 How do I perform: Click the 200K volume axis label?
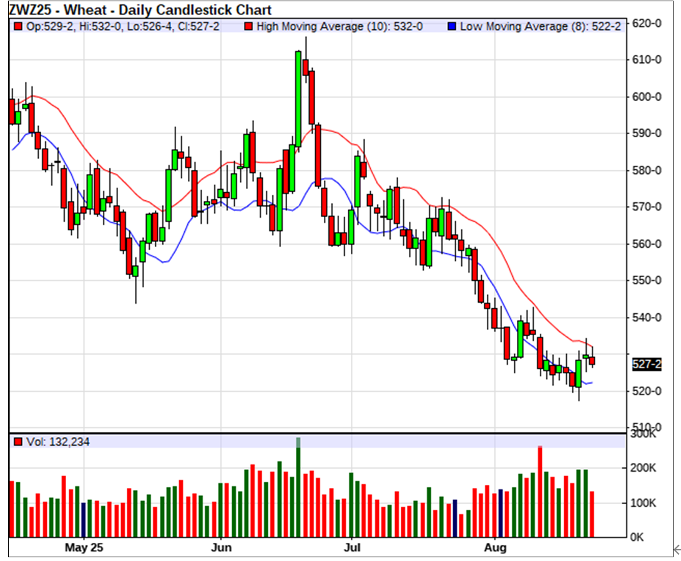point(644,468)
